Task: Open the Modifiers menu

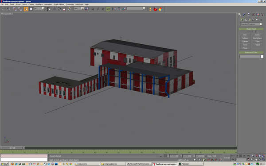Action: tap(39, 4)
